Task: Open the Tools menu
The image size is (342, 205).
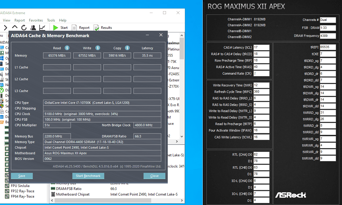Action: coord(51,20)
